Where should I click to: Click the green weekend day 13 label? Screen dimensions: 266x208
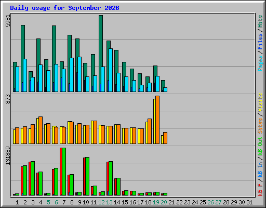tap(109, 202)
